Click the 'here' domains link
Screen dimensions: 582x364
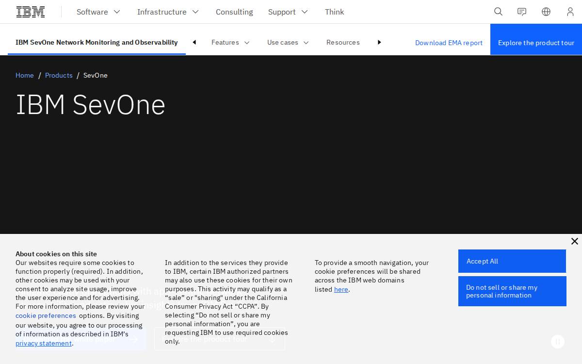coord(341,289)
